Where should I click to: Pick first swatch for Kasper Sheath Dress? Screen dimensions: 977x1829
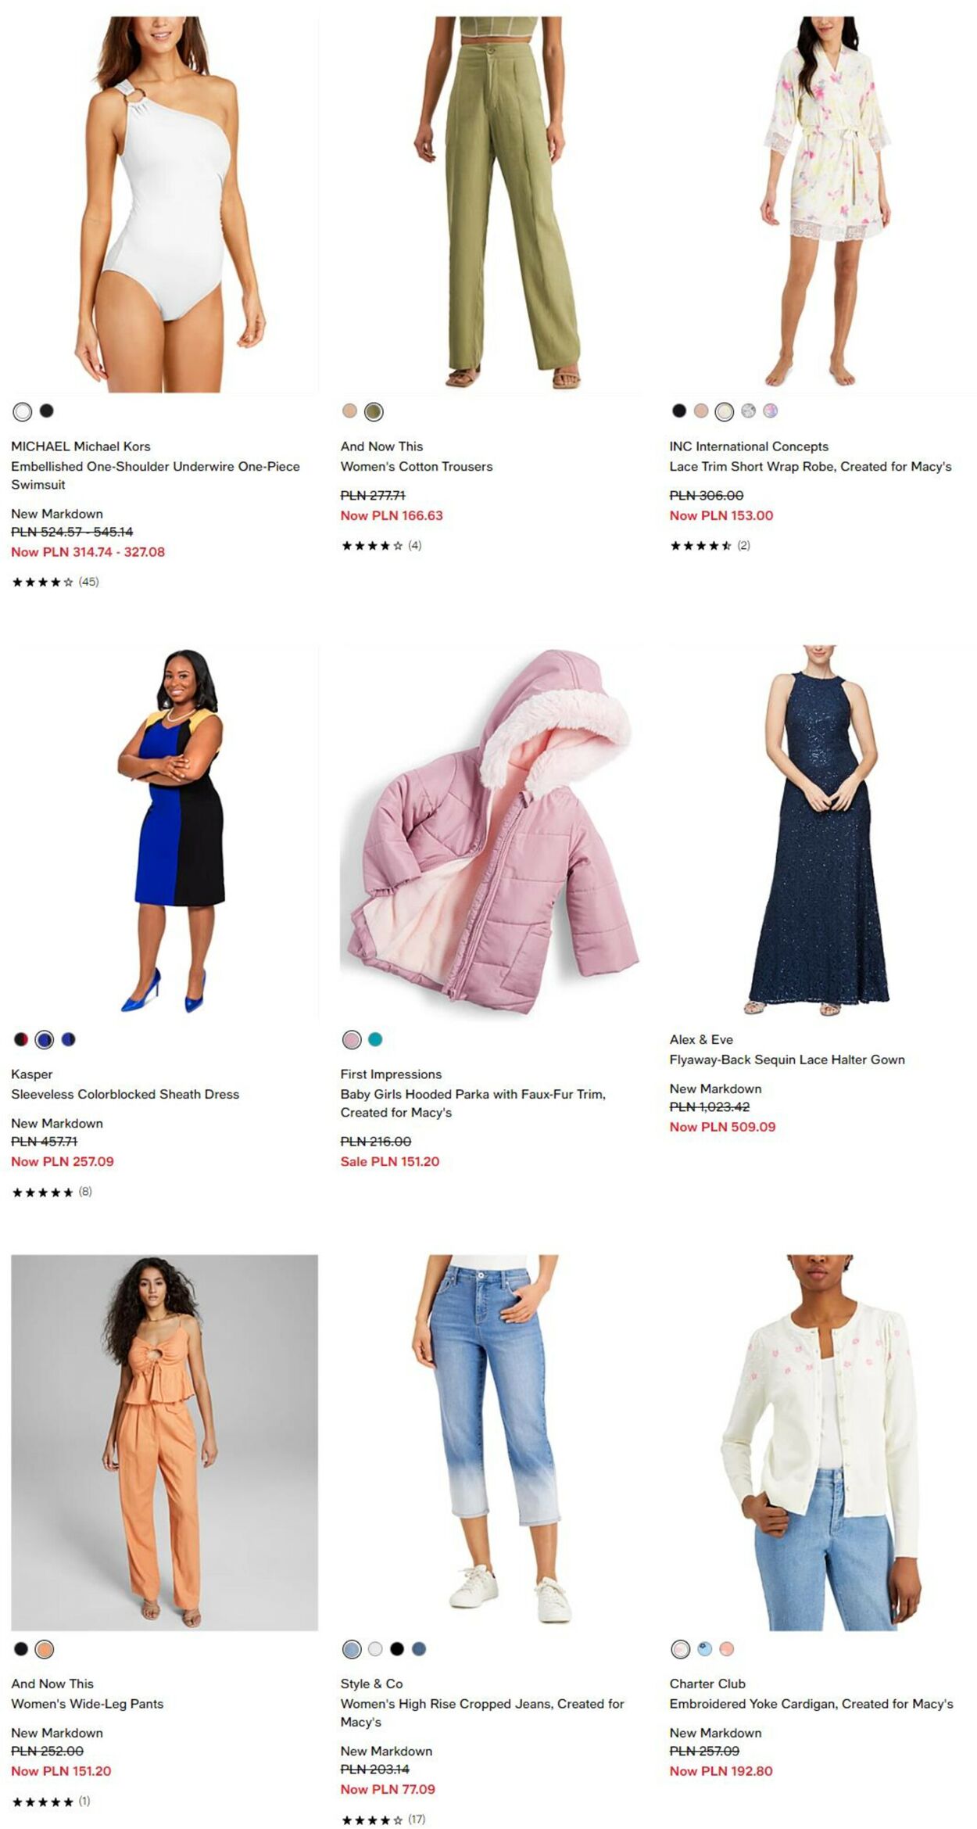(21, 1039)
